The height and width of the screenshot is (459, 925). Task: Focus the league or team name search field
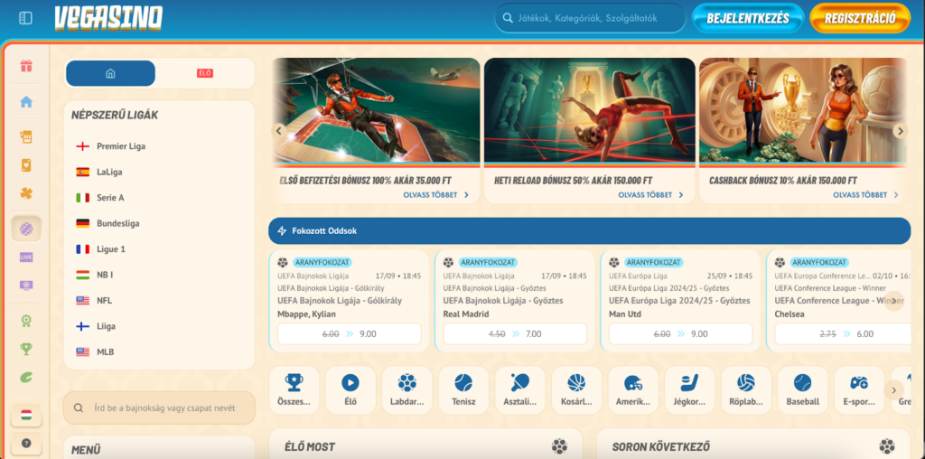pos(159,407)
